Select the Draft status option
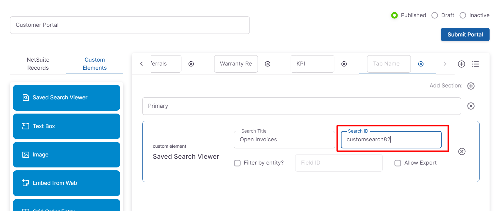Viewport: 498px width, 211px height. (435, 15)
